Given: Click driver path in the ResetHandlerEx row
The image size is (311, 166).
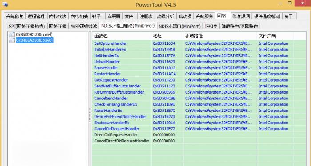Looking at the screenshot, I should [219, 111].
